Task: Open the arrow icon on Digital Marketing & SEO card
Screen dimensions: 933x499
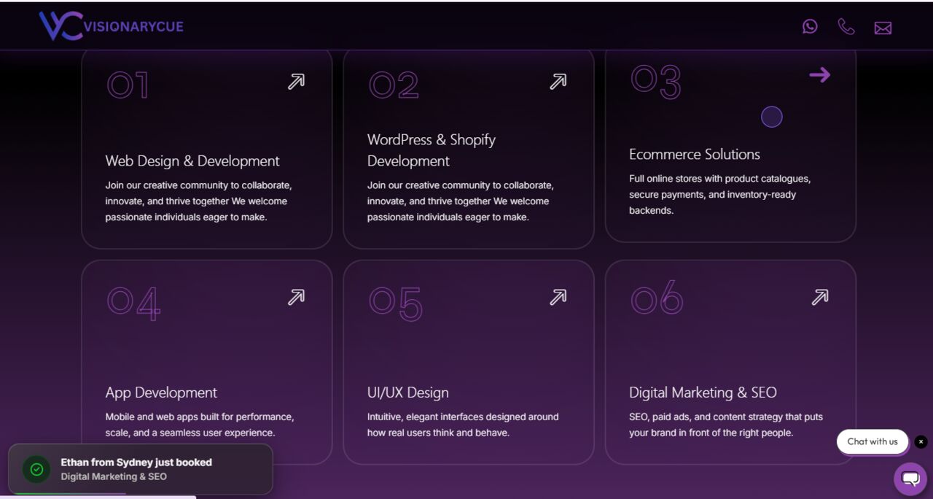Action: click(x=820, y=297)
